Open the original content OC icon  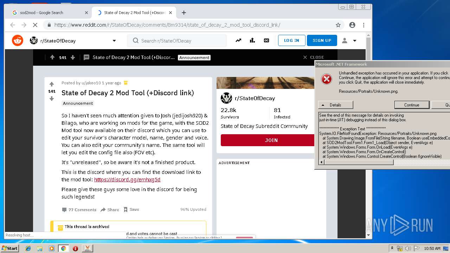(x=266, y=40)
